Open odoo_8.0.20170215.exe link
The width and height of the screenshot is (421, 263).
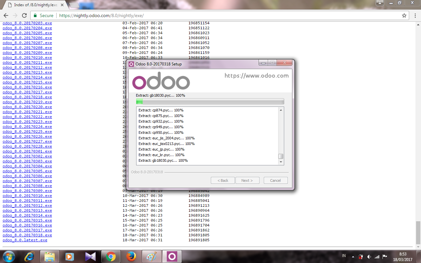tap(27, 82)
